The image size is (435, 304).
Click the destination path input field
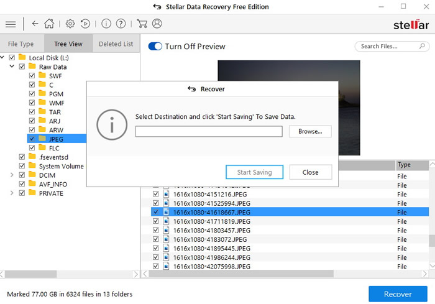pos(209,132)
